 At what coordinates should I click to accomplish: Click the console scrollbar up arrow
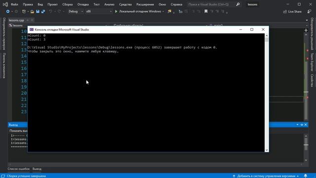pos(267,36)
